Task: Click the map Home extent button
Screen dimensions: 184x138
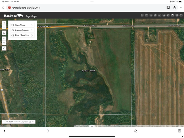Action: (4, 33)
